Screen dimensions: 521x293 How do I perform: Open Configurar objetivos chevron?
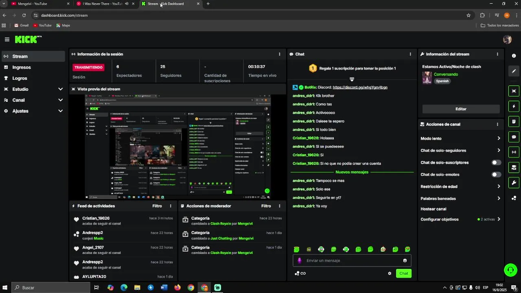[x=499, y=219]
